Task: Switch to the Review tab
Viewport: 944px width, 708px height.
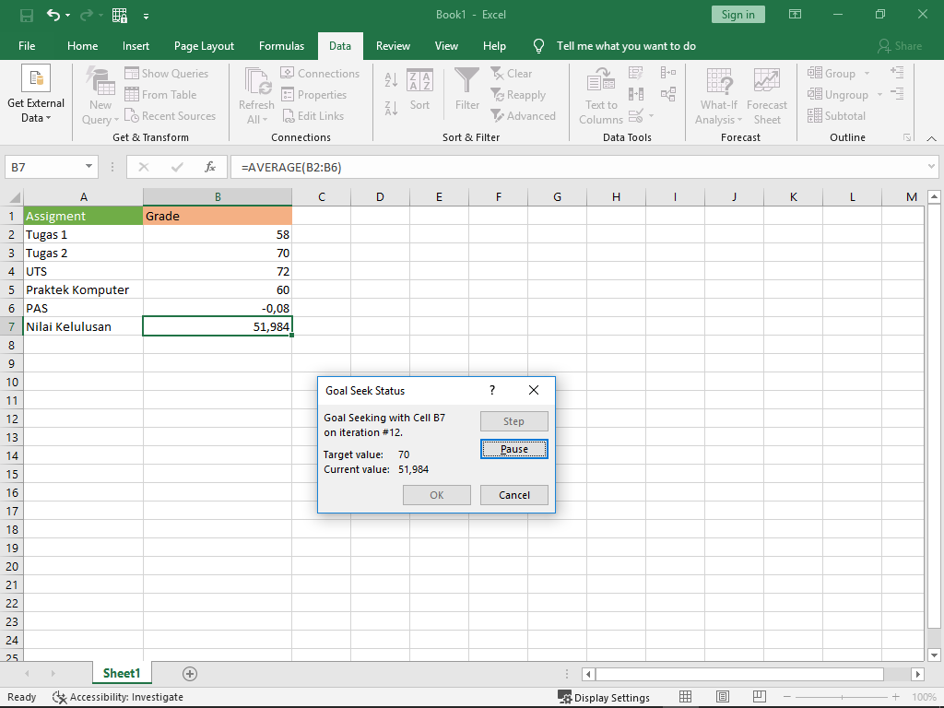Action: coord(393,46)
